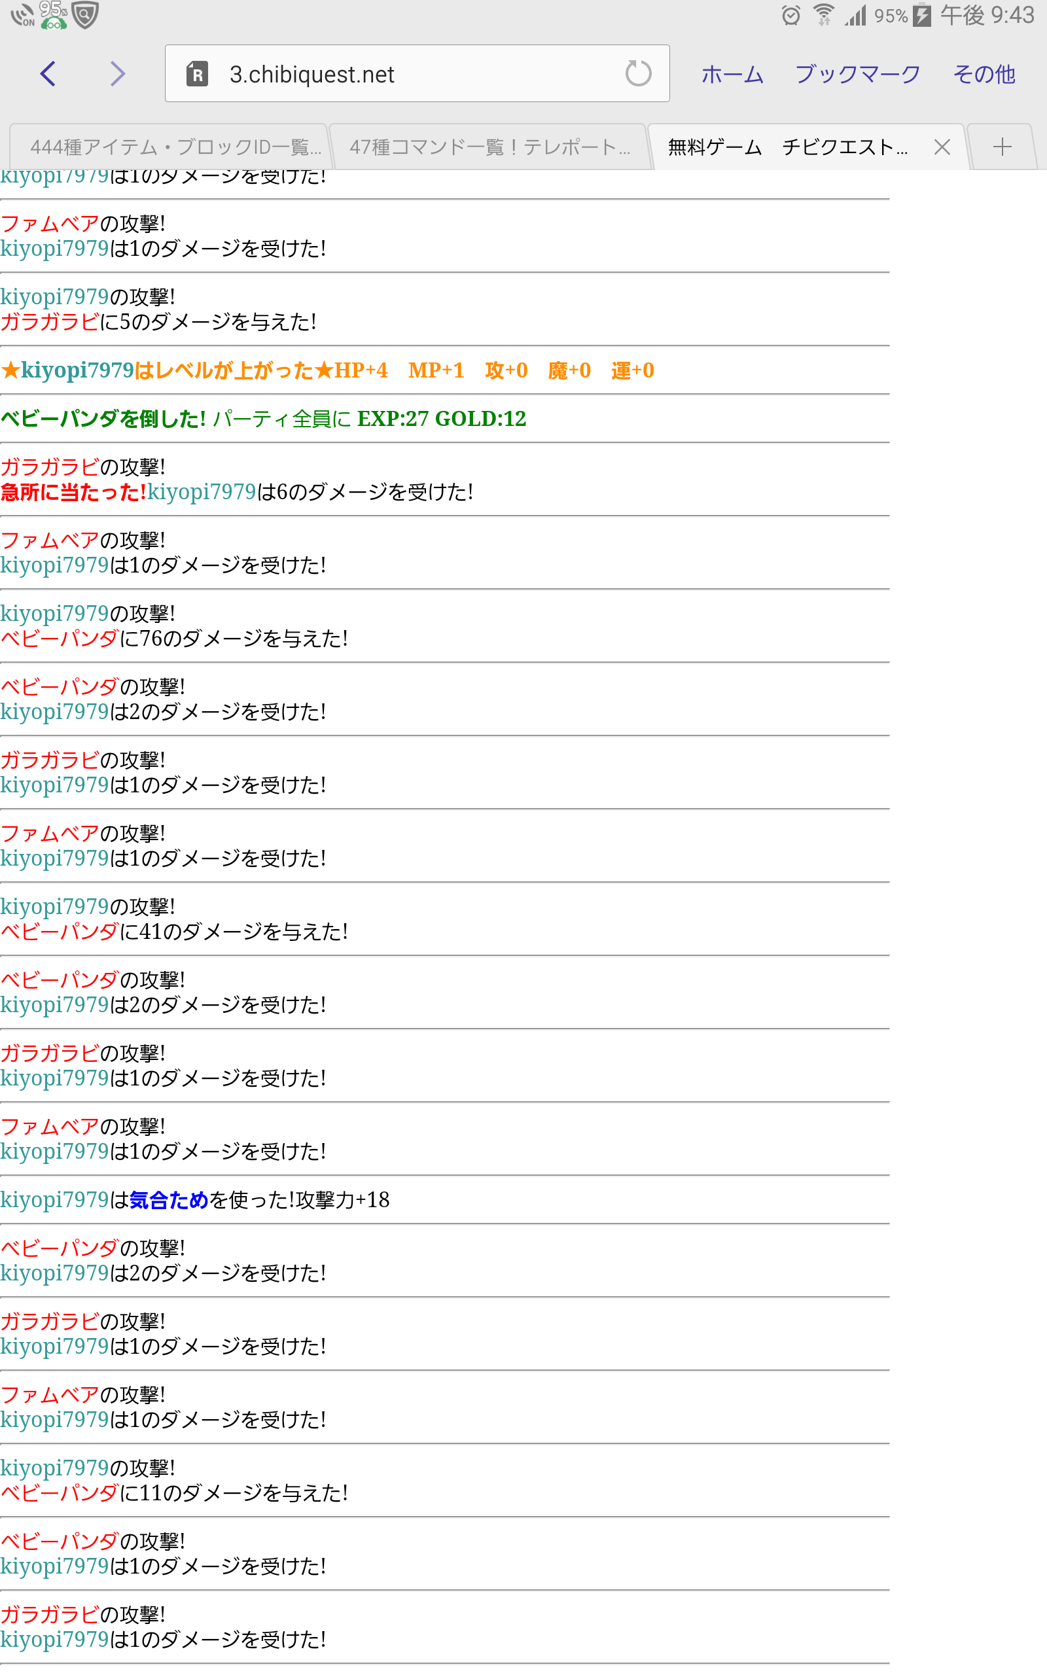Image resolution: width=1047 pixels, height=1675 pixels.
Task: Open the ブックマーク menu
Action: (x=857, y=74)
